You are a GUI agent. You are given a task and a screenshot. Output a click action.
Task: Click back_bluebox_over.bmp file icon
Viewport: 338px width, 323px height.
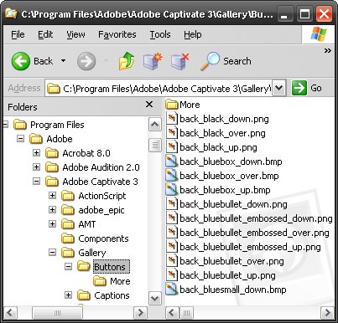point(171,176)
